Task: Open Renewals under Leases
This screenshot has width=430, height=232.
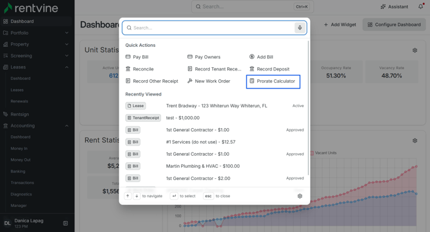Action: [x=19, y=101]
